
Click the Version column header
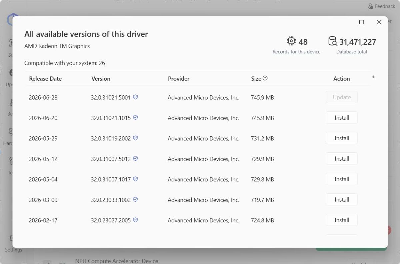(101, 79)
